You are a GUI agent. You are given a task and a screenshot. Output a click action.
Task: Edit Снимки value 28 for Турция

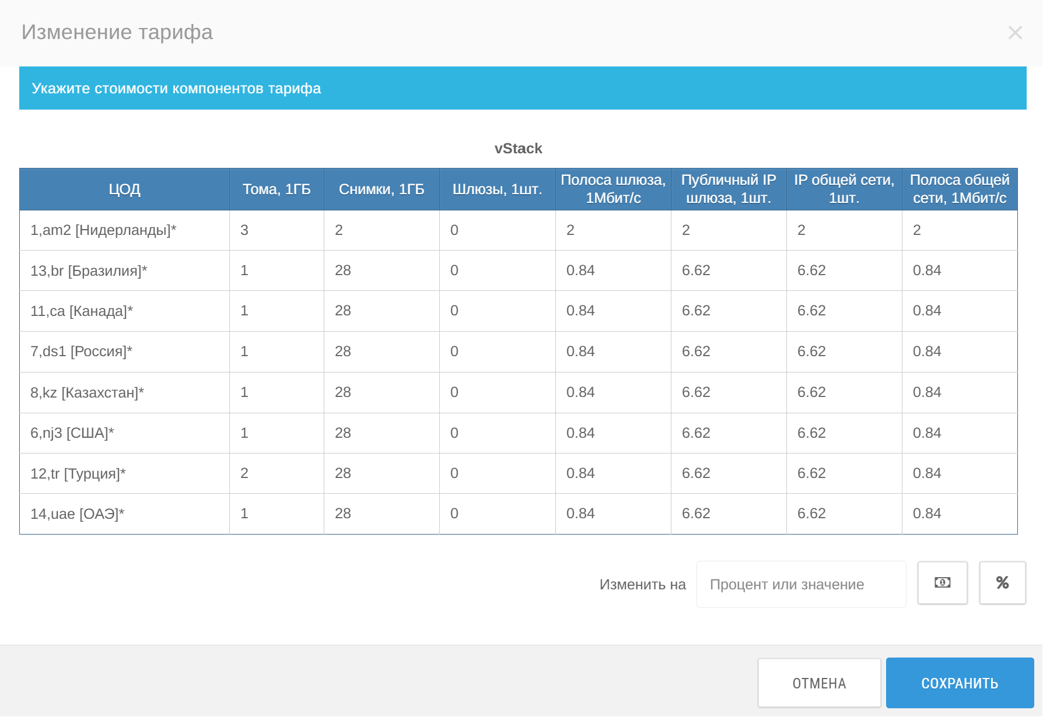coord(381,473)
